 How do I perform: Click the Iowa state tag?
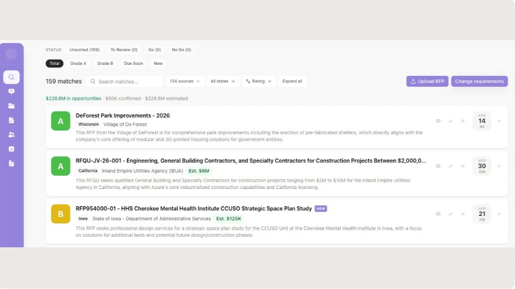tap(83, 219)
